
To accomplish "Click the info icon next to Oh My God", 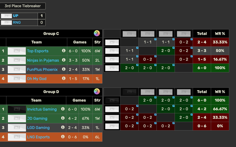I will pyautogui.click(x=64, y=78).
